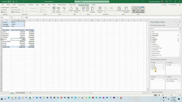
Task: Click the filter funnel beside Country field
Action: 178,41
